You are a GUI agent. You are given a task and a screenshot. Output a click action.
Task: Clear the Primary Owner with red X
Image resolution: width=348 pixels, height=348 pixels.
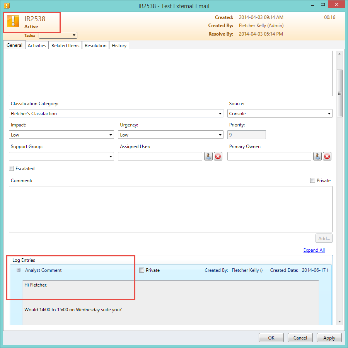coord(327,156)
